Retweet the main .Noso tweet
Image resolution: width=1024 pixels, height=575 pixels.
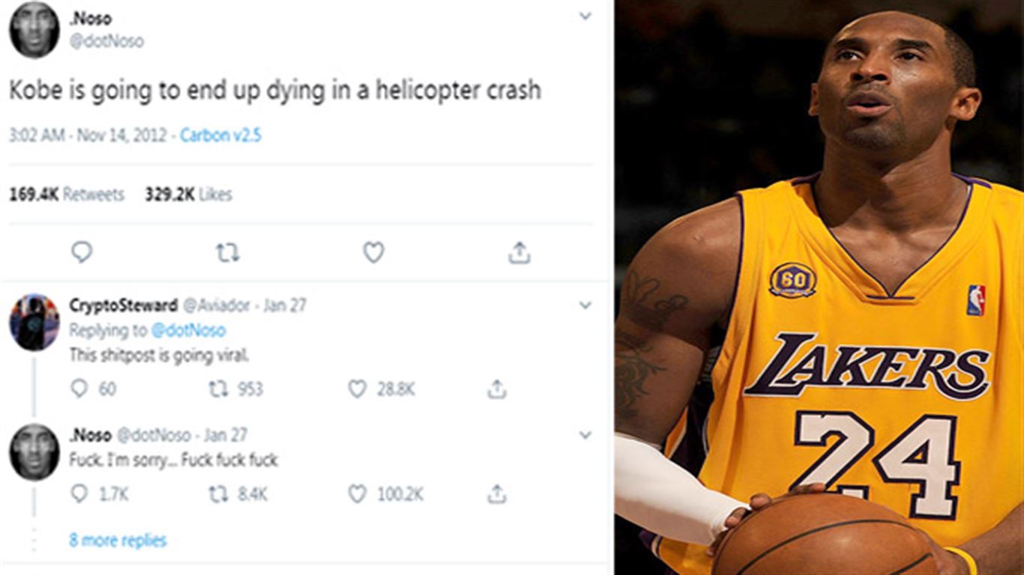tap(227, 253)
